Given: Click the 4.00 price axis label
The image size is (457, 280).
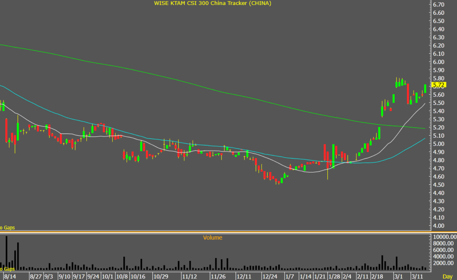Looking at the screenshot, I should 439,226.
